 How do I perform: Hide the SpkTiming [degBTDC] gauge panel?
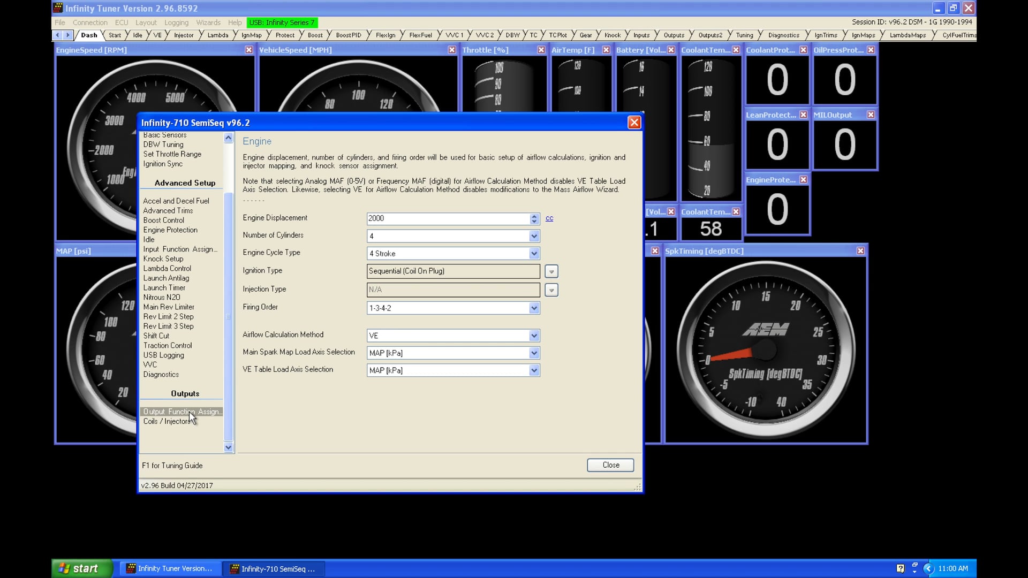click(x=860, y=250)
